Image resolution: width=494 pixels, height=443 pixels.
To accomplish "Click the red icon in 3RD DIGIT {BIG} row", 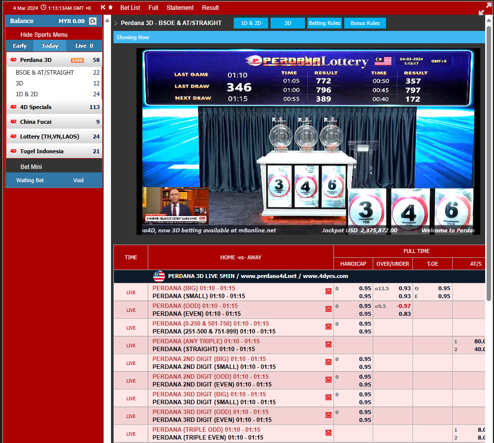I will (329, 397).
